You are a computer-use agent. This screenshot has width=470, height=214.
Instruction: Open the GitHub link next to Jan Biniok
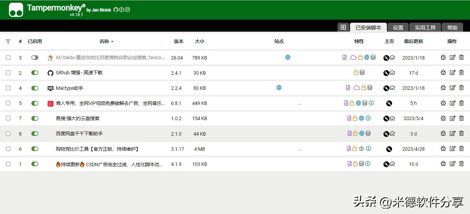(x=115, y=10)
